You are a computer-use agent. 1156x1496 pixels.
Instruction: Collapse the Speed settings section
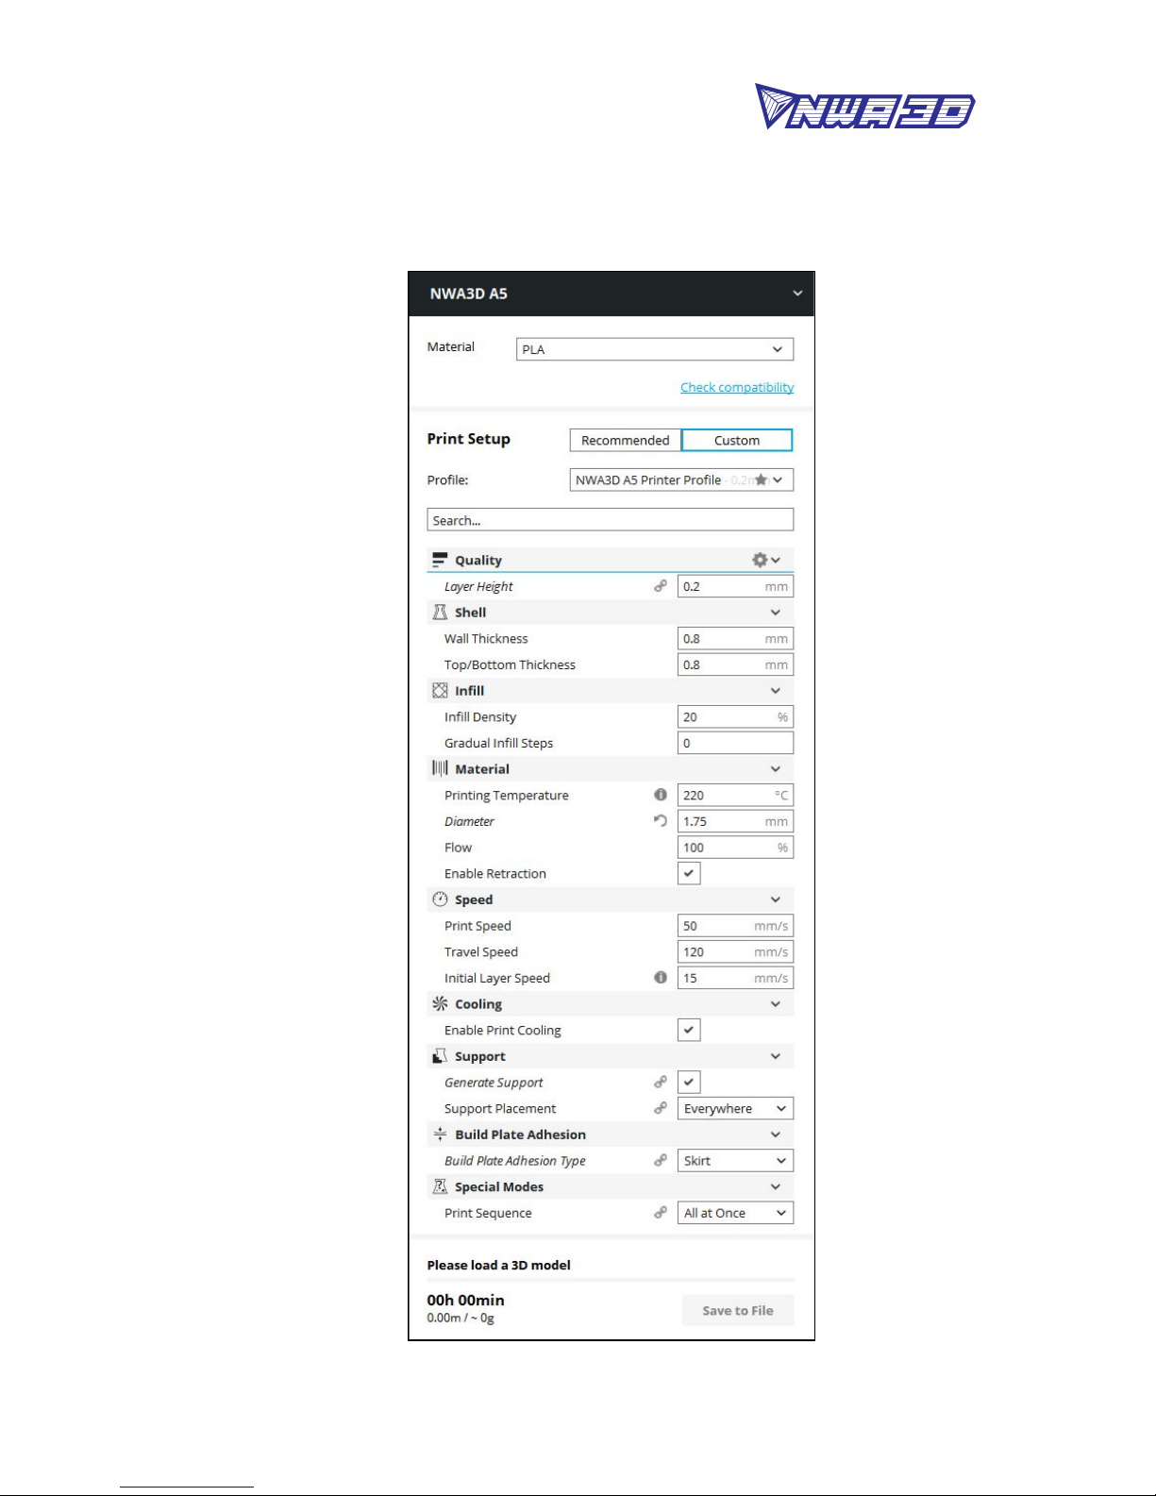pyautogui.click(x=776, y=899)
